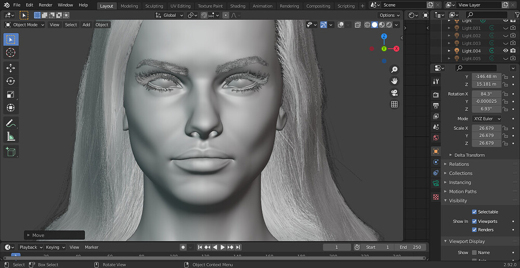Viewport: 520px width, 268px height.
Task: Expand the Relations panel
Action: click(459, 164)
